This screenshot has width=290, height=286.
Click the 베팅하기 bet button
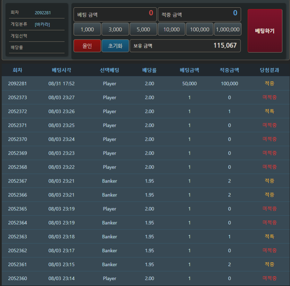click(x=265, y=31)
